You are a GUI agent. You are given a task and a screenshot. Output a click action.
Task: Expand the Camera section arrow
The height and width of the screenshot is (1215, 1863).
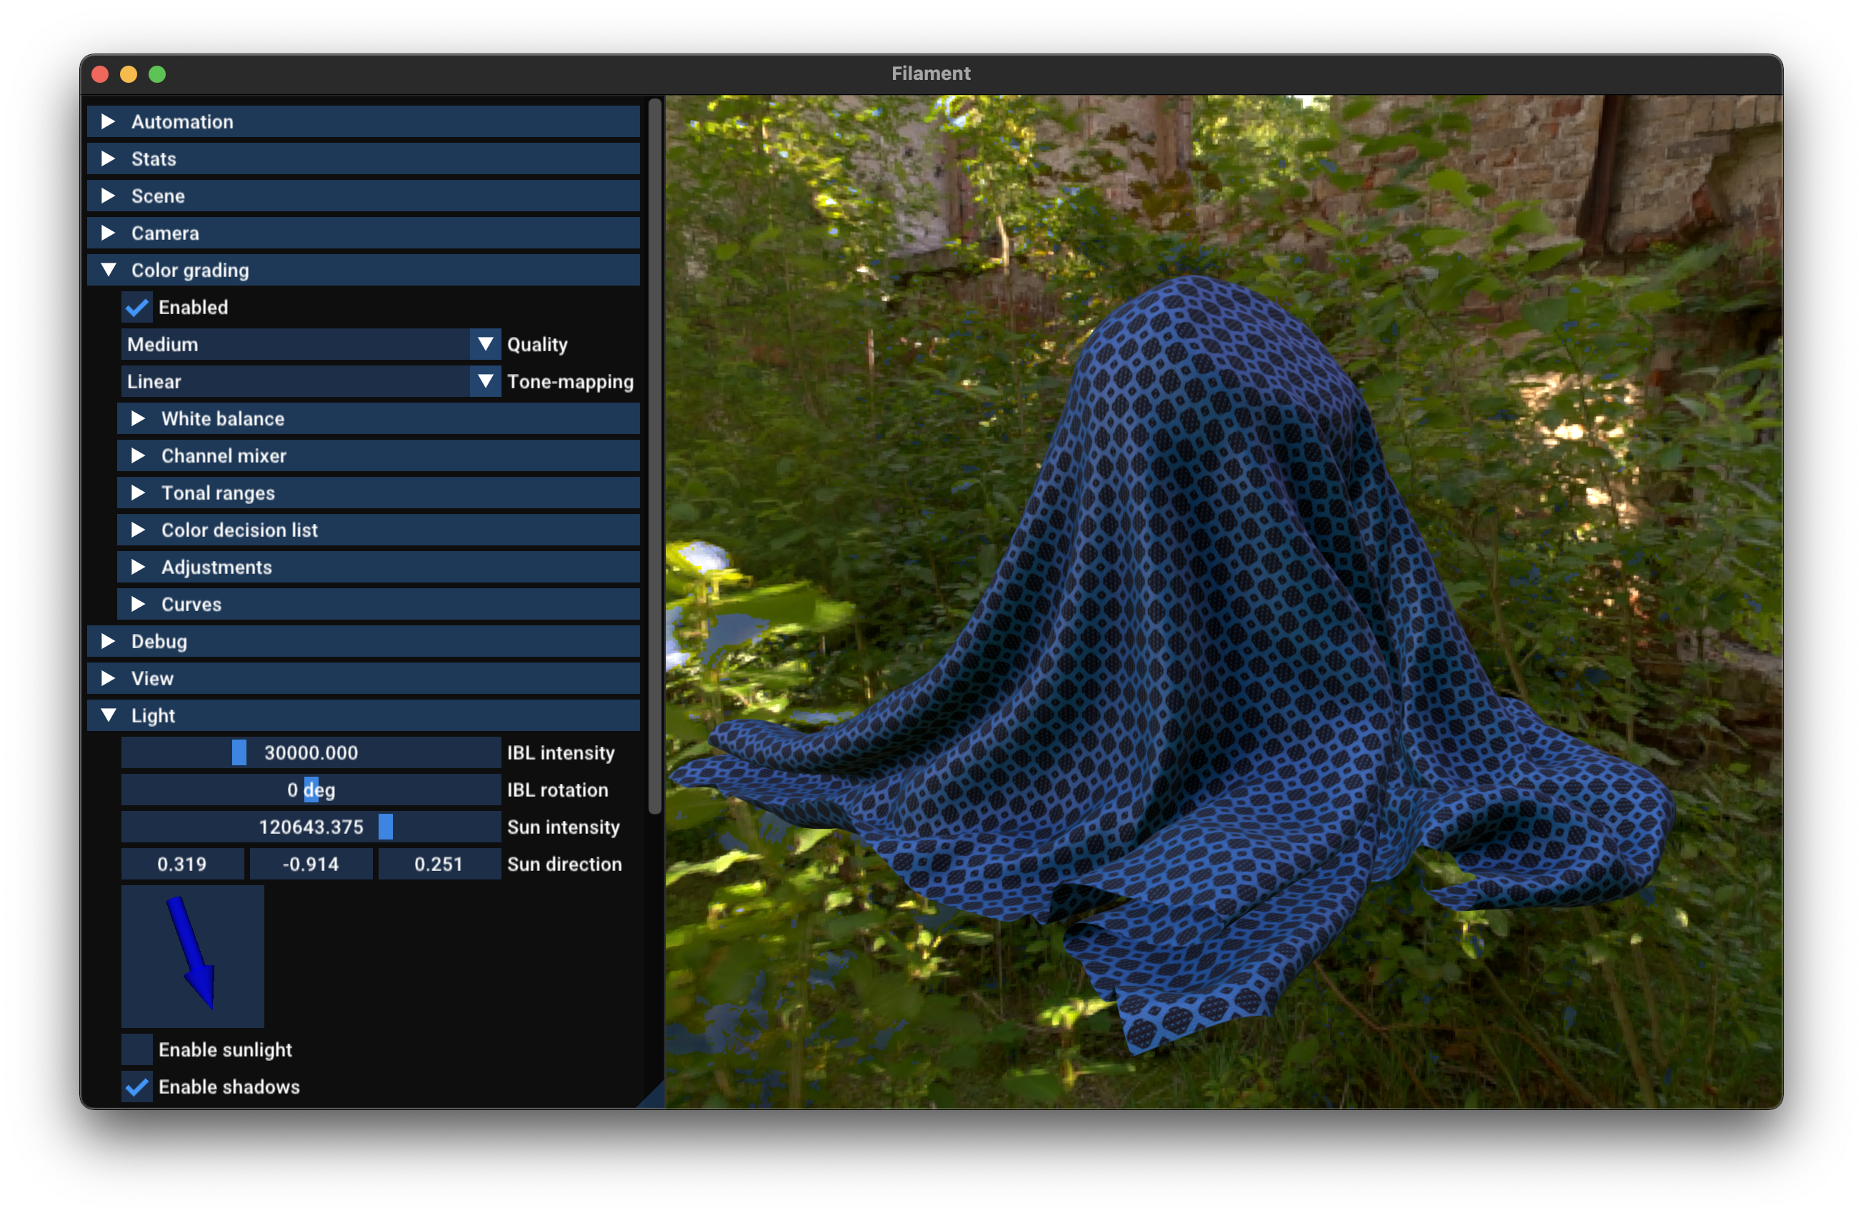(109, 233)
